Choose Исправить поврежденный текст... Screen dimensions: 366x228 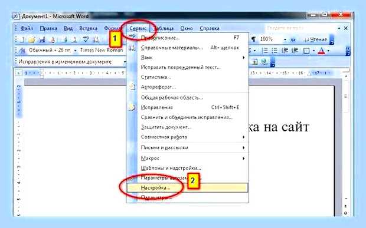pyautogui.click(x=188, y=67)
